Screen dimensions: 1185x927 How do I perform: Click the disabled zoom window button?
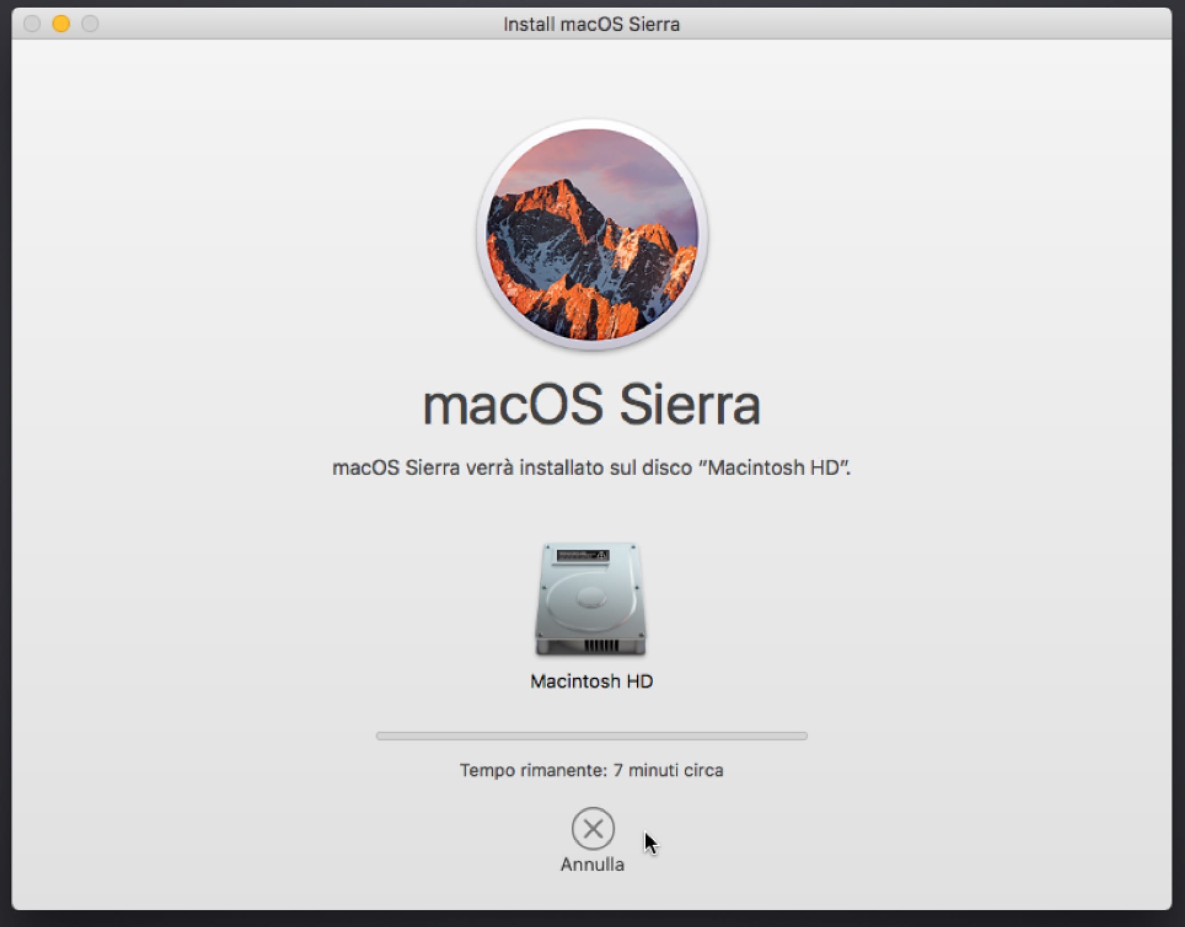(x=90, y=24)
